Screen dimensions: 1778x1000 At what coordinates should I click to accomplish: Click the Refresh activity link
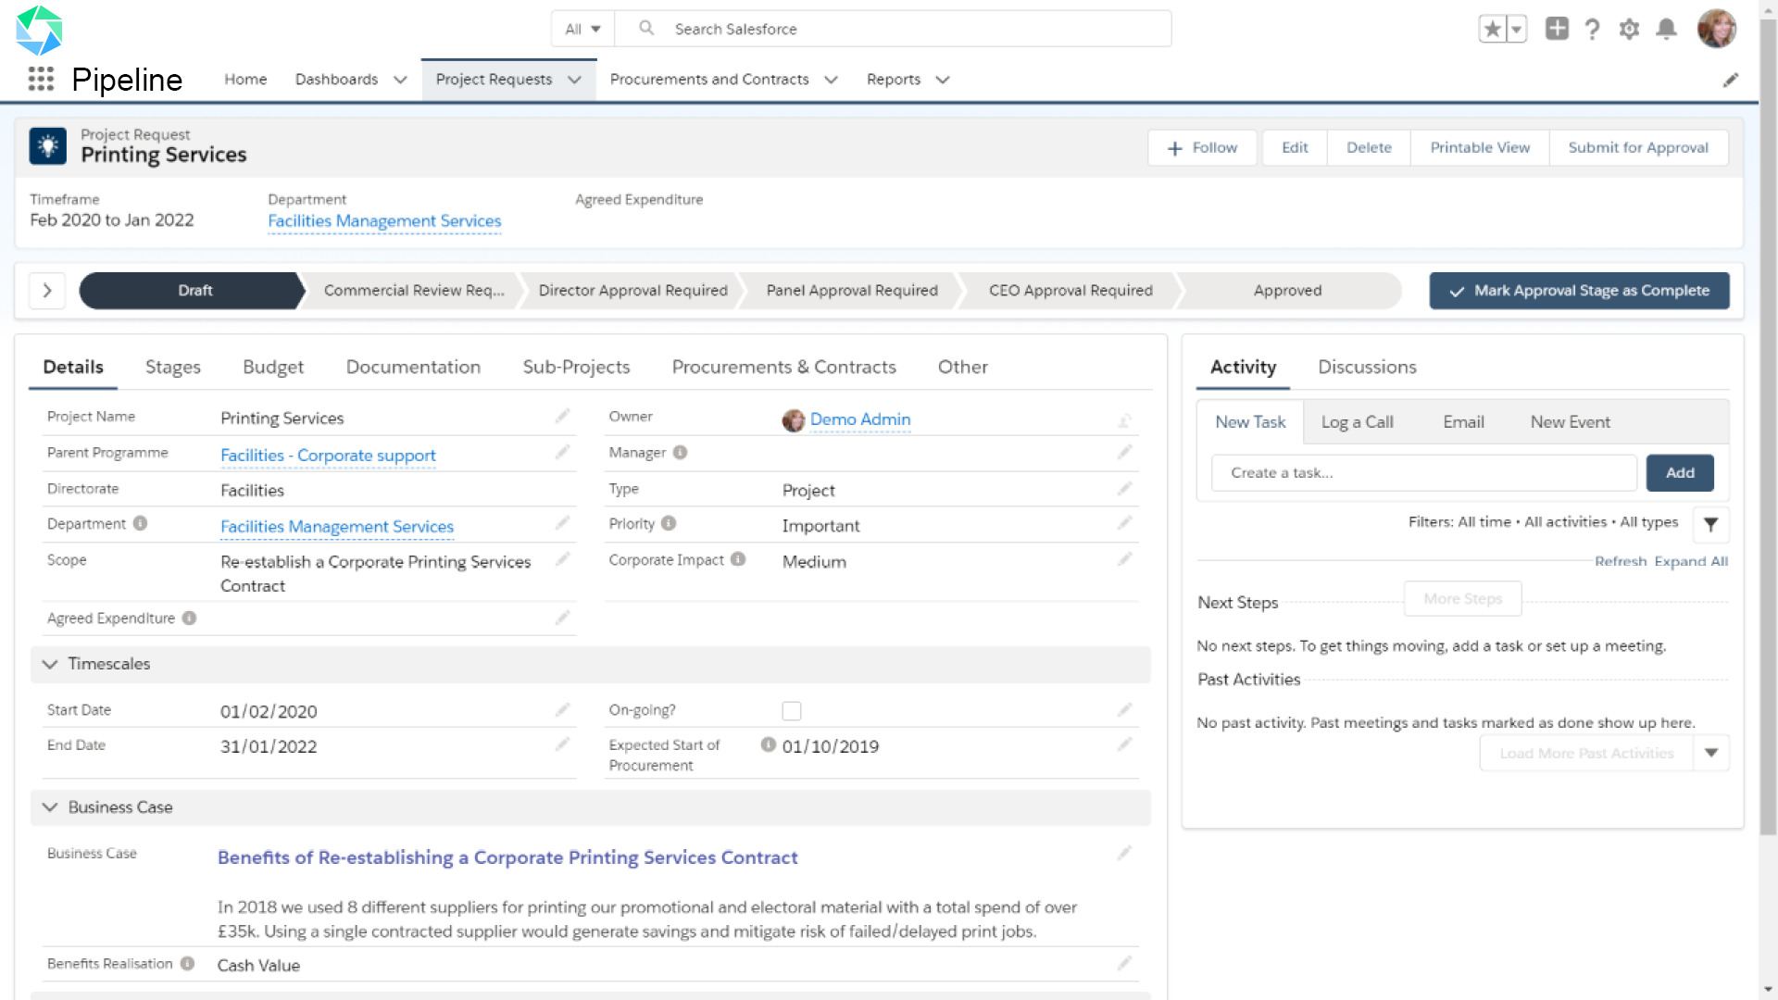[1621, 561]
